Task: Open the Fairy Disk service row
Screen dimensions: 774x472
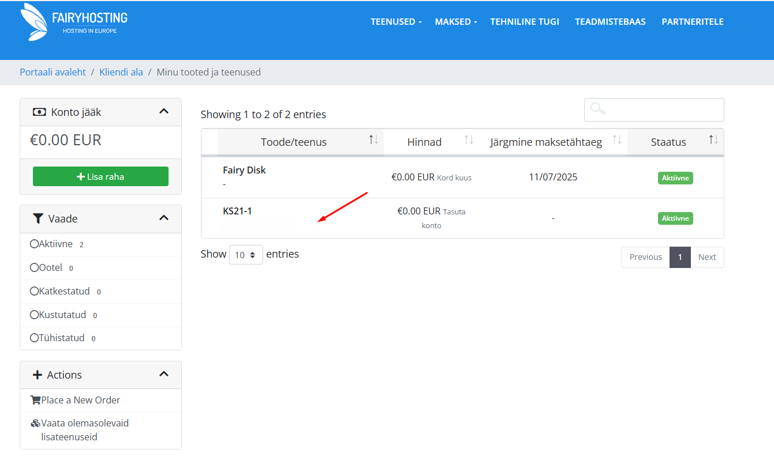Action: pyautogui.click(x=462, y=177)
